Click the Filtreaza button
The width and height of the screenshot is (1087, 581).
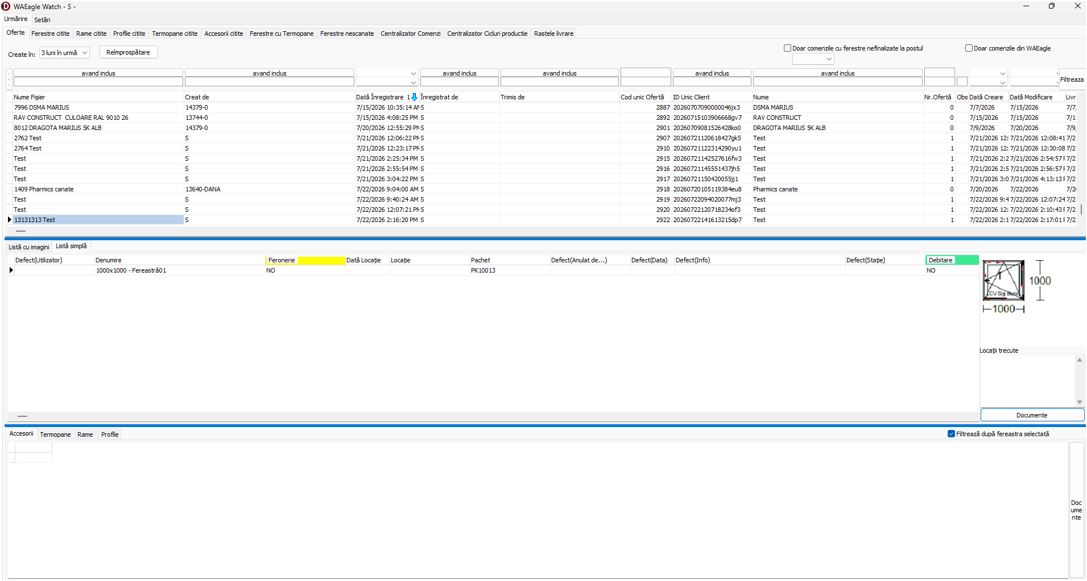1072,80
